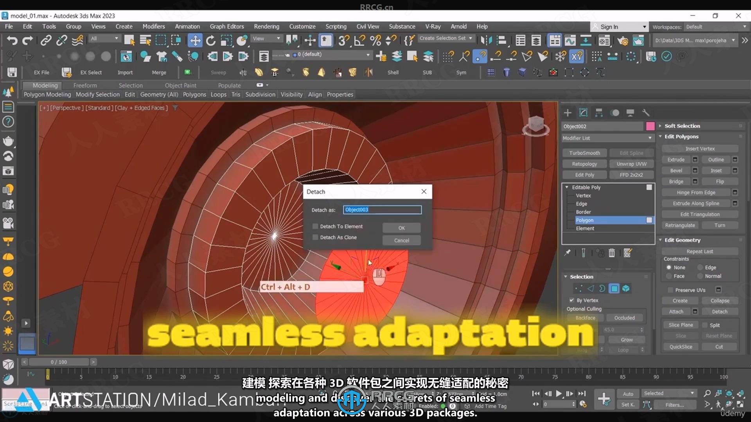Toggle the 3D Snaps icon
Image resolution: width=751 pixels, height=422 pixels.
pyautogui.click(x=344, y=40)
